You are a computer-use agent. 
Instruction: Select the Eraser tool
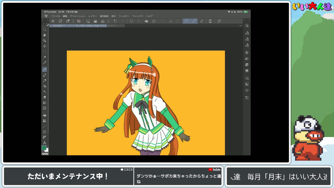click(x=45, y=97)
